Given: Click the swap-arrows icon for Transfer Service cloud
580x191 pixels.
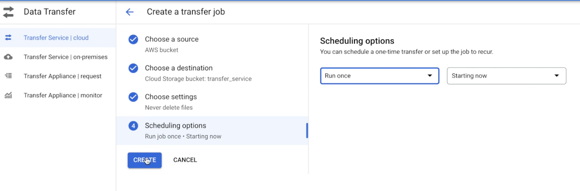Looking at the screenshot, I should point(8,38).
